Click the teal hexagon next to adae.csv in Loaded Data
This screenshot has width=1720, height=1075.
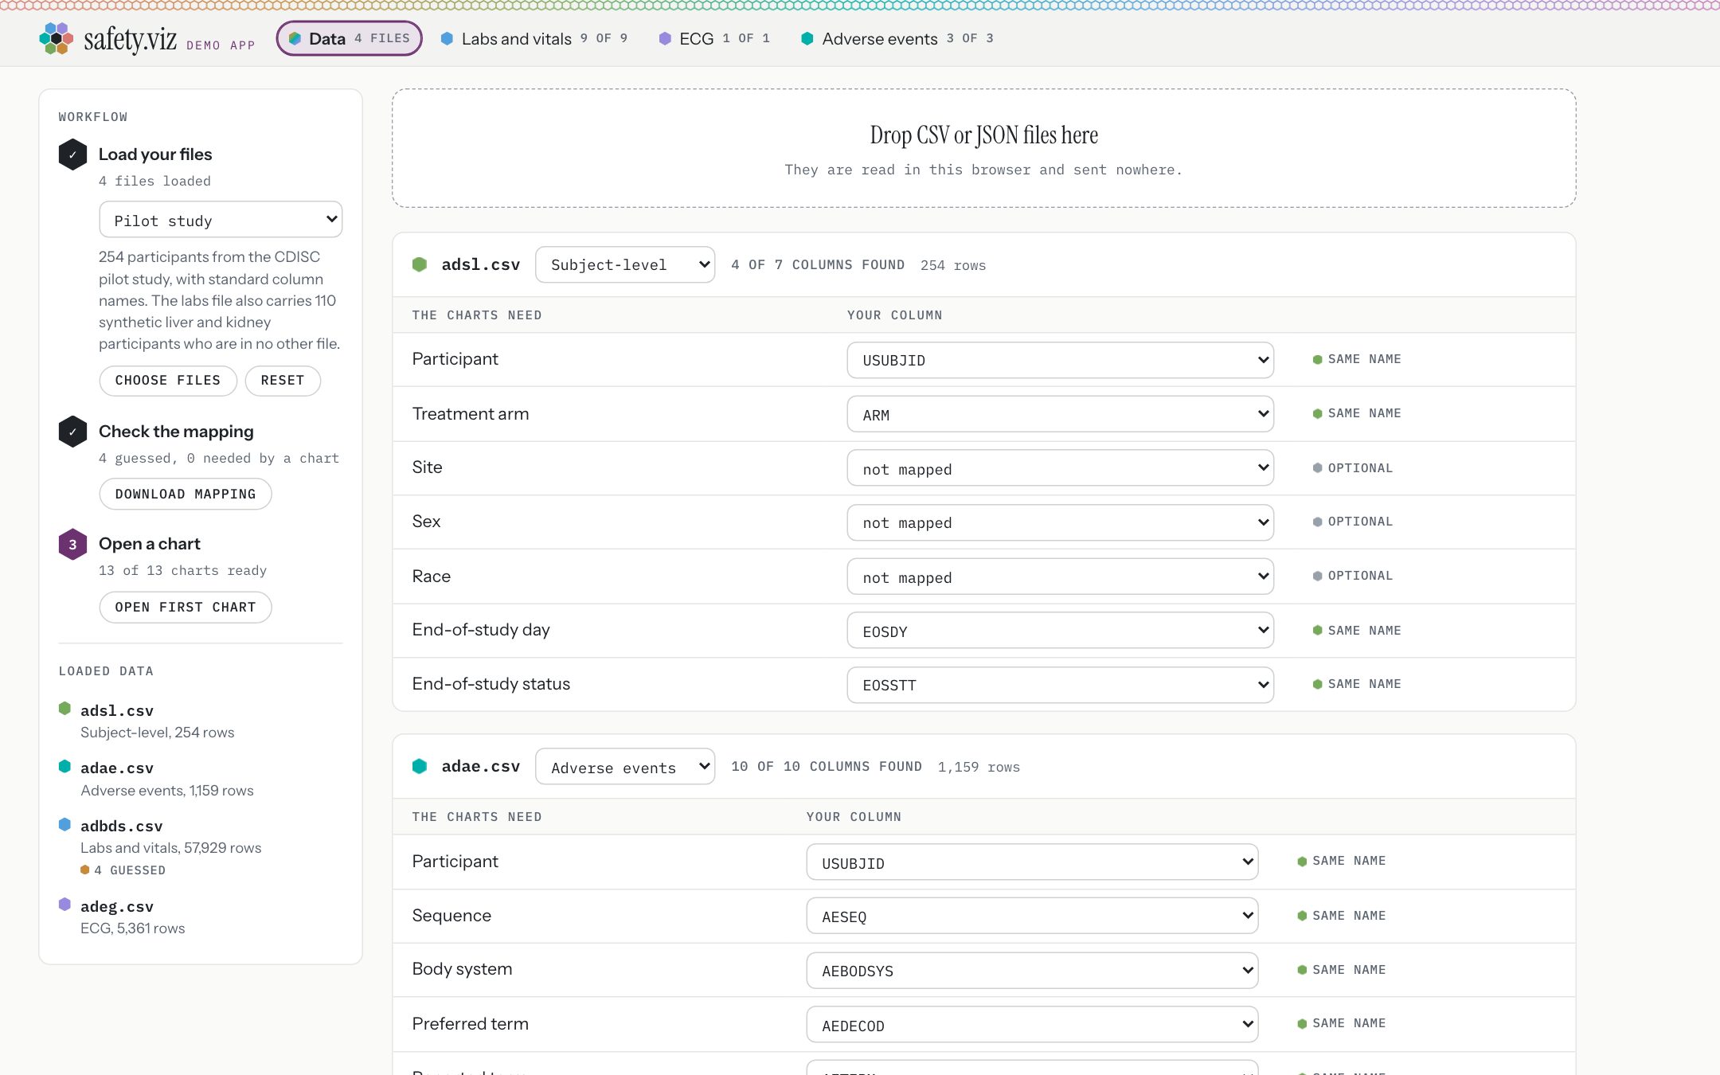pos(64,766)
